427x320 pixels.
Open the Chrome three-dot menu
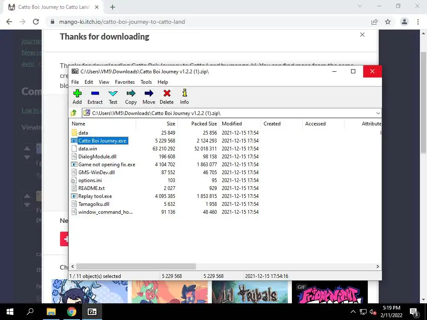(x=418, y=22)
